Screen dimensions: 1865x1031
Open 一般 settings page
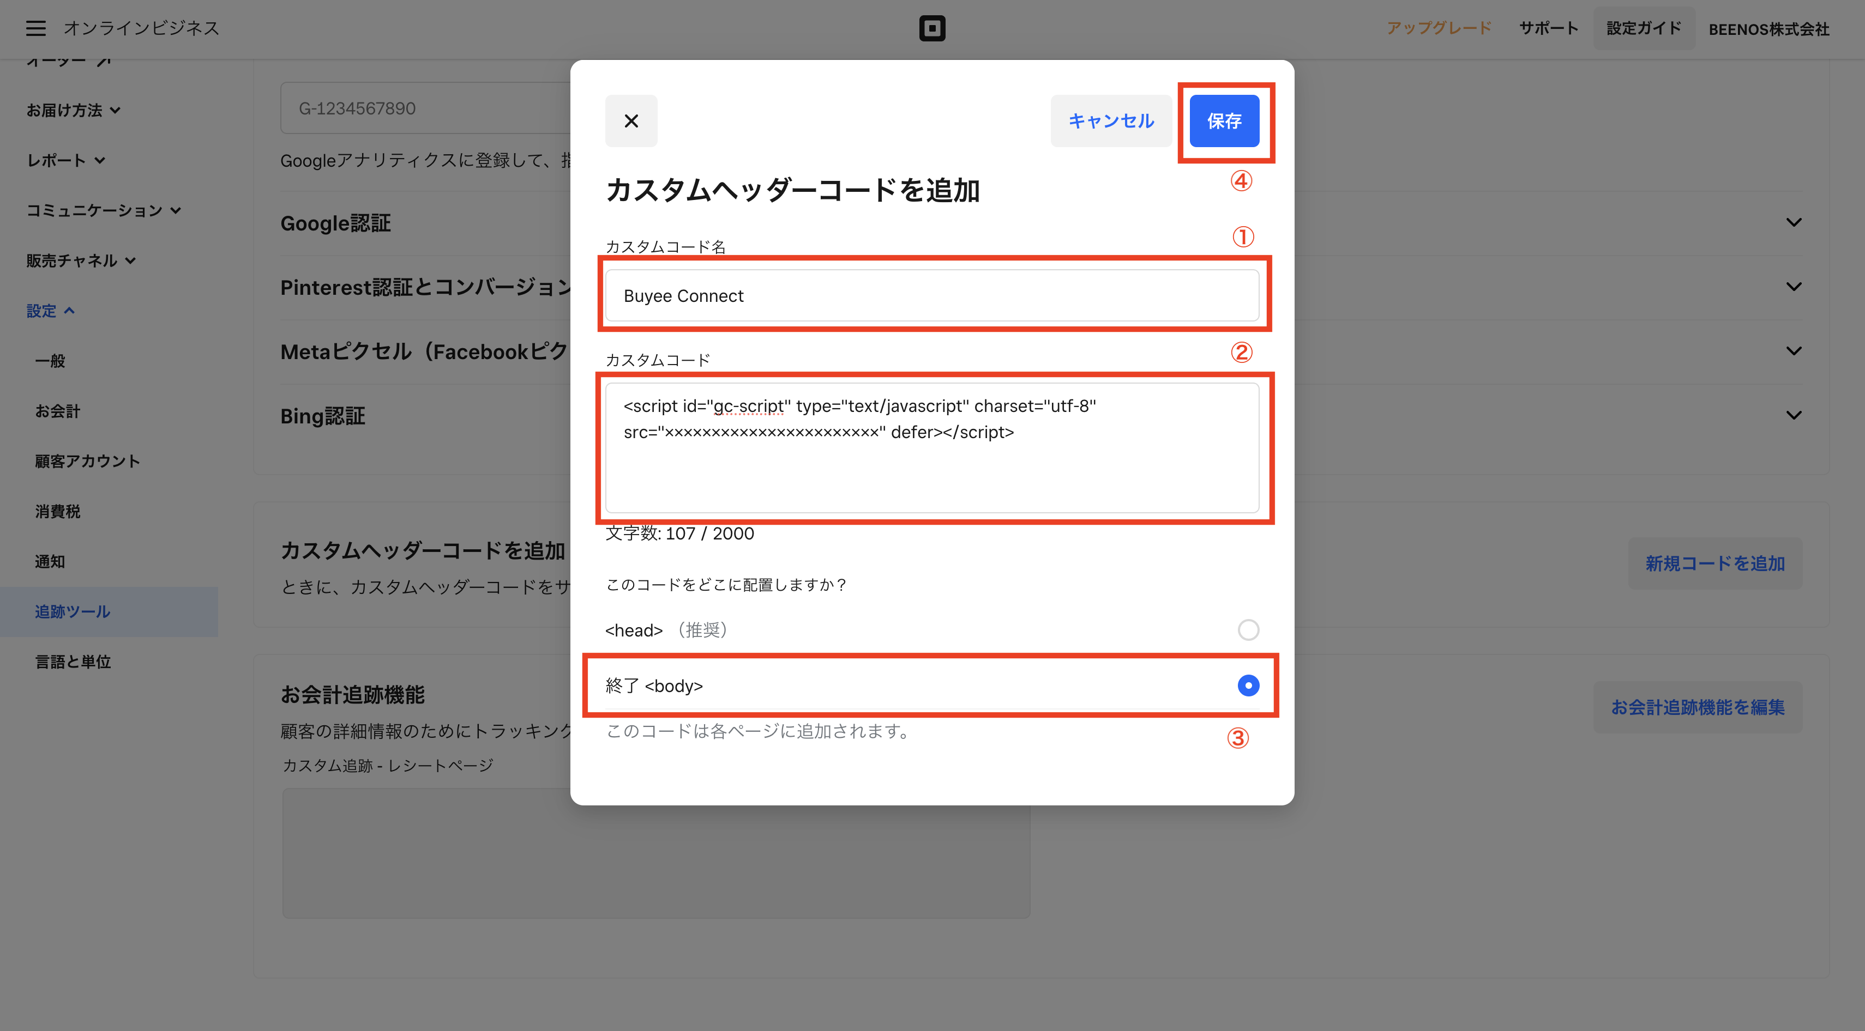pos(50,360)
